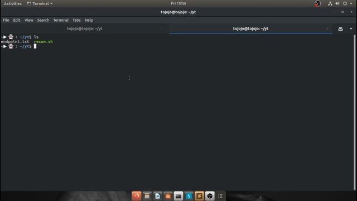Click the volume speaker icon

(x=337, y=3)
